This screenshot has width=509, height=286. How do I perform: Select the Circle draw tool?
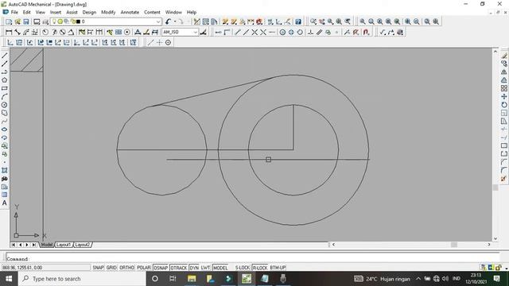click(5, 105)
